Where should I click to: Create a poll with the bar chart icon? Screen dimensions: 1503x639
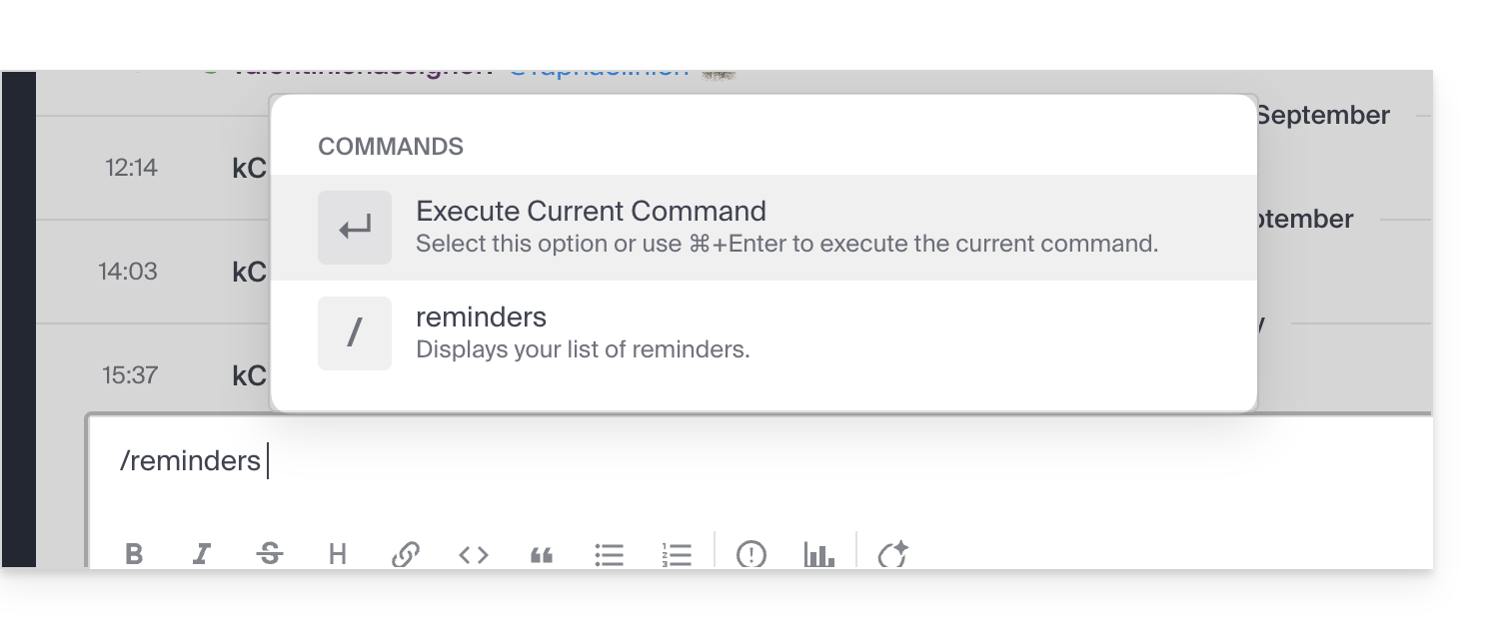click(819, 554)
